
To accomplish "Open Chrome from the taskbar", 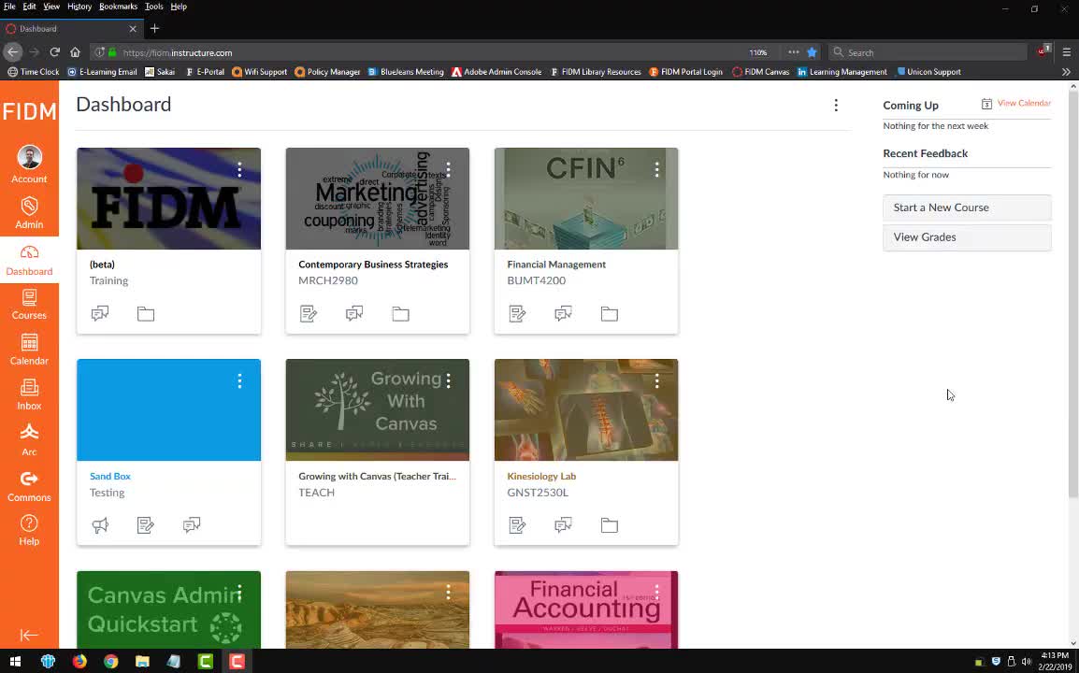I will [110, 661].
